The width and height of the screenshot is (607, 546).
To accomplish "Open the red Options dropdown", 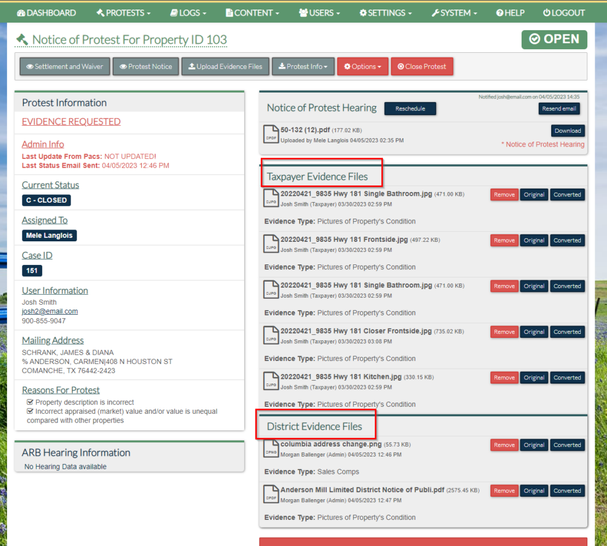I will point(362,66).
